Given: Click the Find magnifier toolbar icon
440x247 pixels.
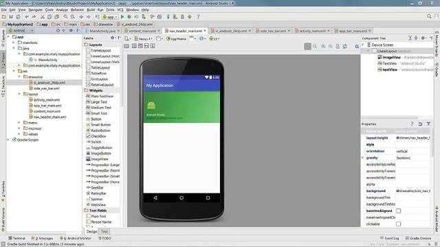Looking at the screenshot, I should [x=65, y=17].
